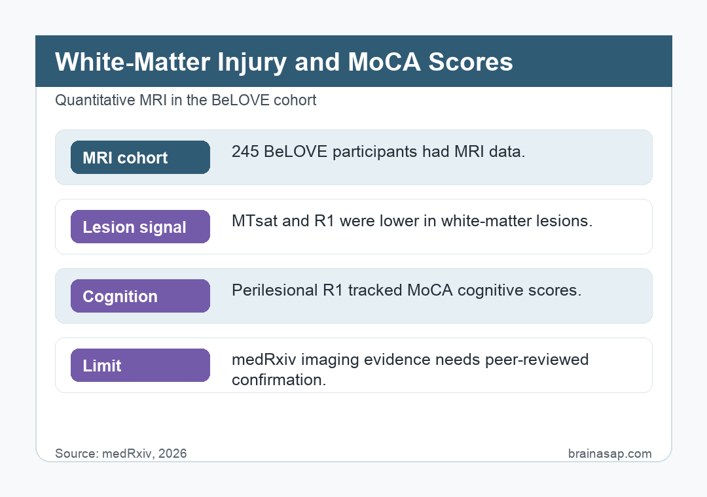The image size is (707, 497).
Task: Select the MRI cohort row card background
Action: (x=353, y=157)
